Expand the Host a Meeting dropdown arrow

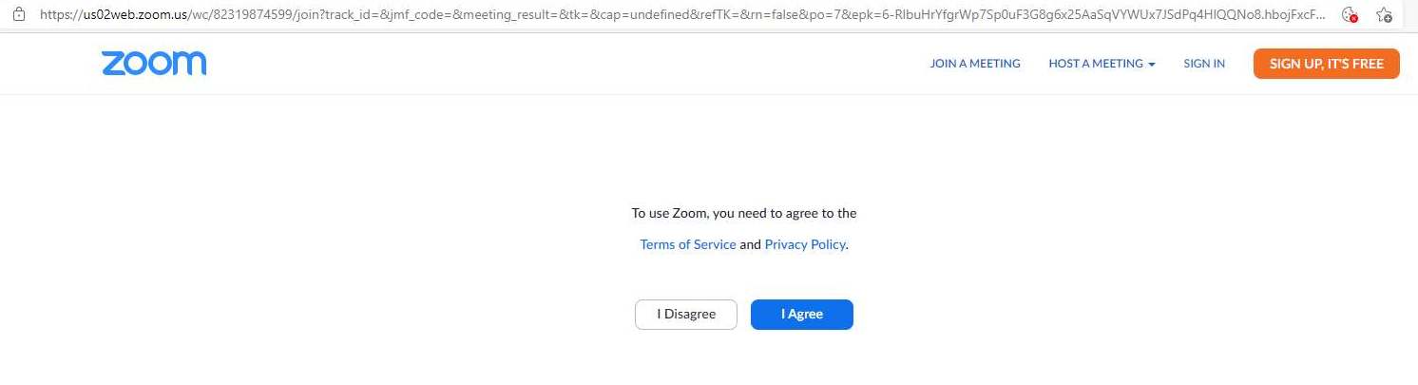tap(1152, 65)
